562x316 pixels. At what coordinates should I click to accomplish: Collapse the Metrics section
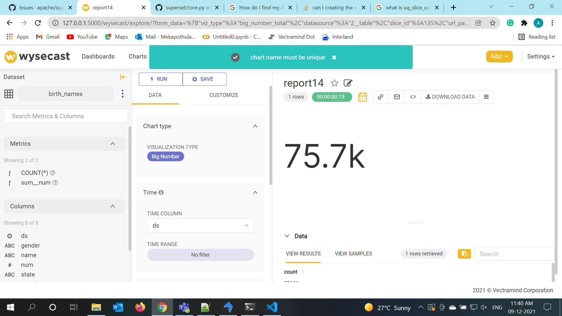[x=113, y=144]
